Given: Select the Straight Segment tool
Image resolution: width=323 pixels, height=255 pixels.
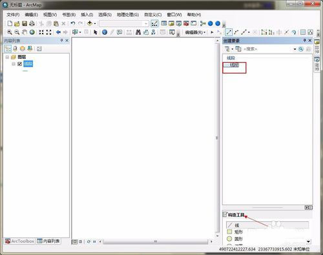Looking at the screenshot, I should tap(229, 32).
